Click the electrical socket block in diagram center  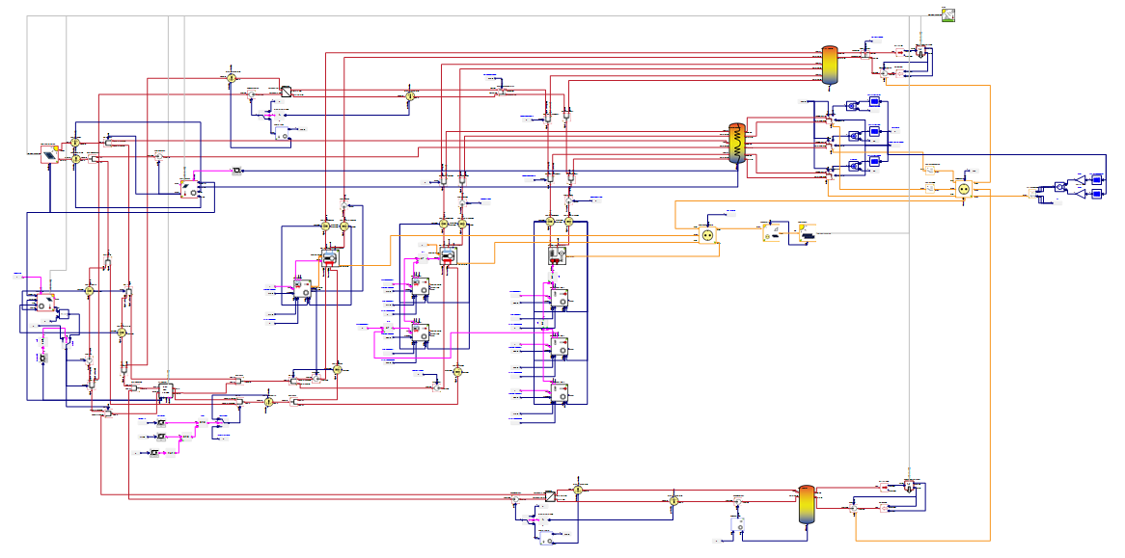click(x=707, y=234)
